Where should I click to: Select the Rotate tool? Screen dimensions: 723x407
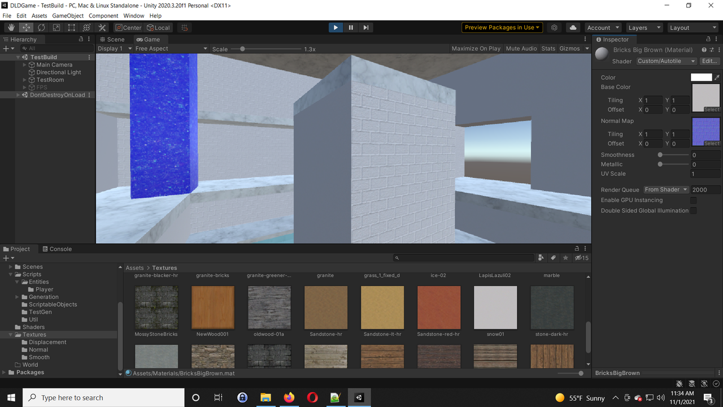click(x=41, y=27)
